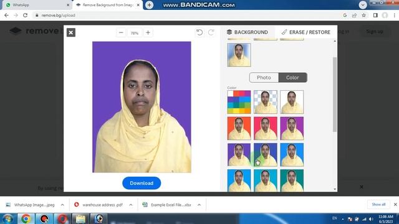Viewport: 399px width, 224px height.
Task: Pick the bright blue background swatch in the third color row
Action: pyautogui.click(x=292, y=155)
